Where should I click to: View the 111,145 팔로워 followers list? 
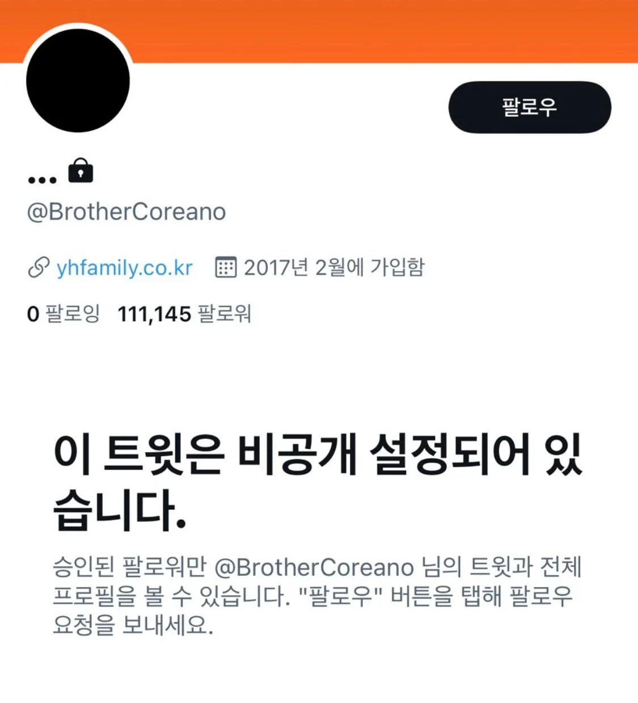(x=184, y=314)
